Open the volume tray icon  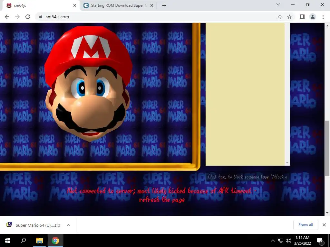point(288,241)
